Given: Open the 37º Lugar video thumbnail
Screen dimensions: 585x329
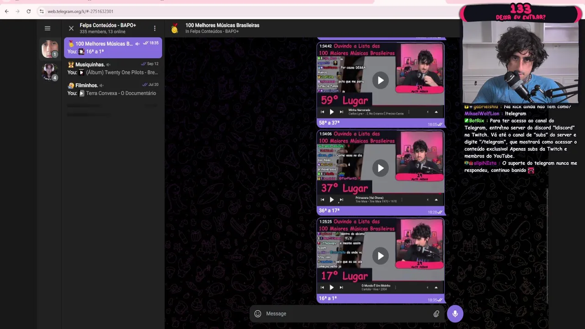Looking at the screenshot, I should 380,168.
